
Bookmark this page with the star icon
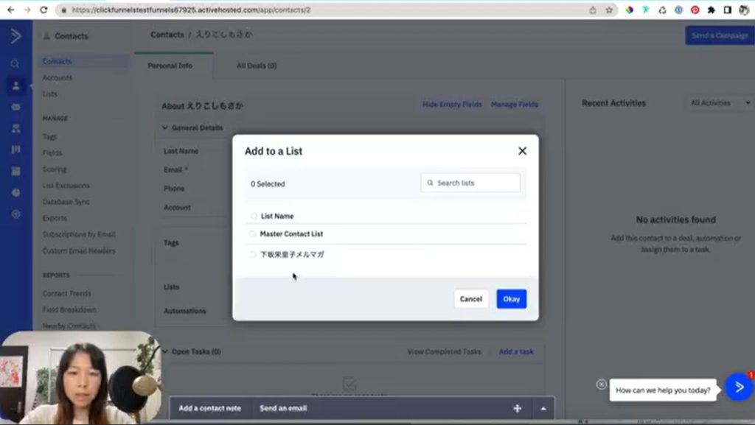tap(609, 10)
